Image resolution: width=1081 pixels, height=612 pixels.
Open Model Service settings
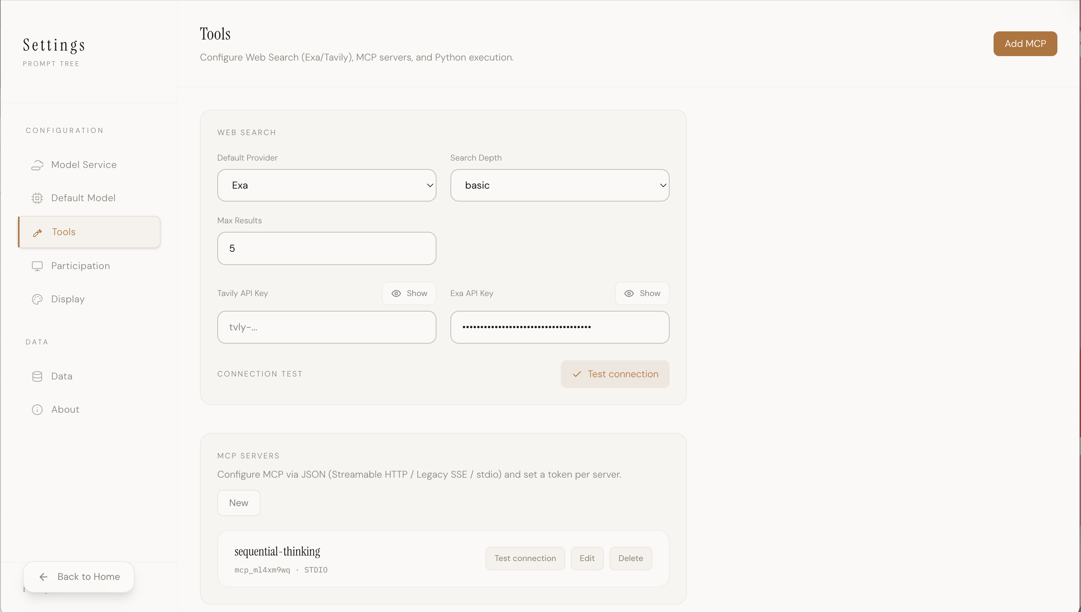tap(89, 165)
